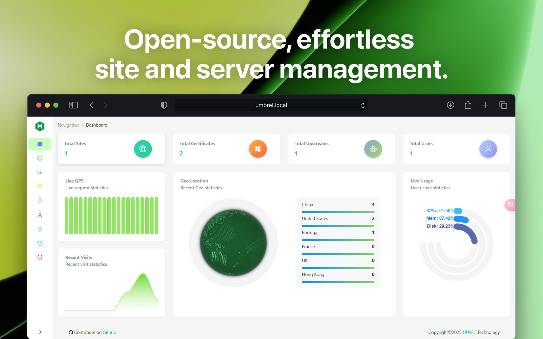The image size is (543, 339).
Task: Expand the sidebar with the bottom chevron
Action: point(40,332)
